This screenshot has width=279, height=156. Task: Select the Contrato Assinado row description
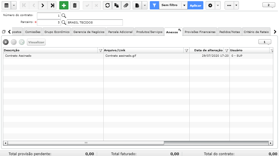pos(53,56)
